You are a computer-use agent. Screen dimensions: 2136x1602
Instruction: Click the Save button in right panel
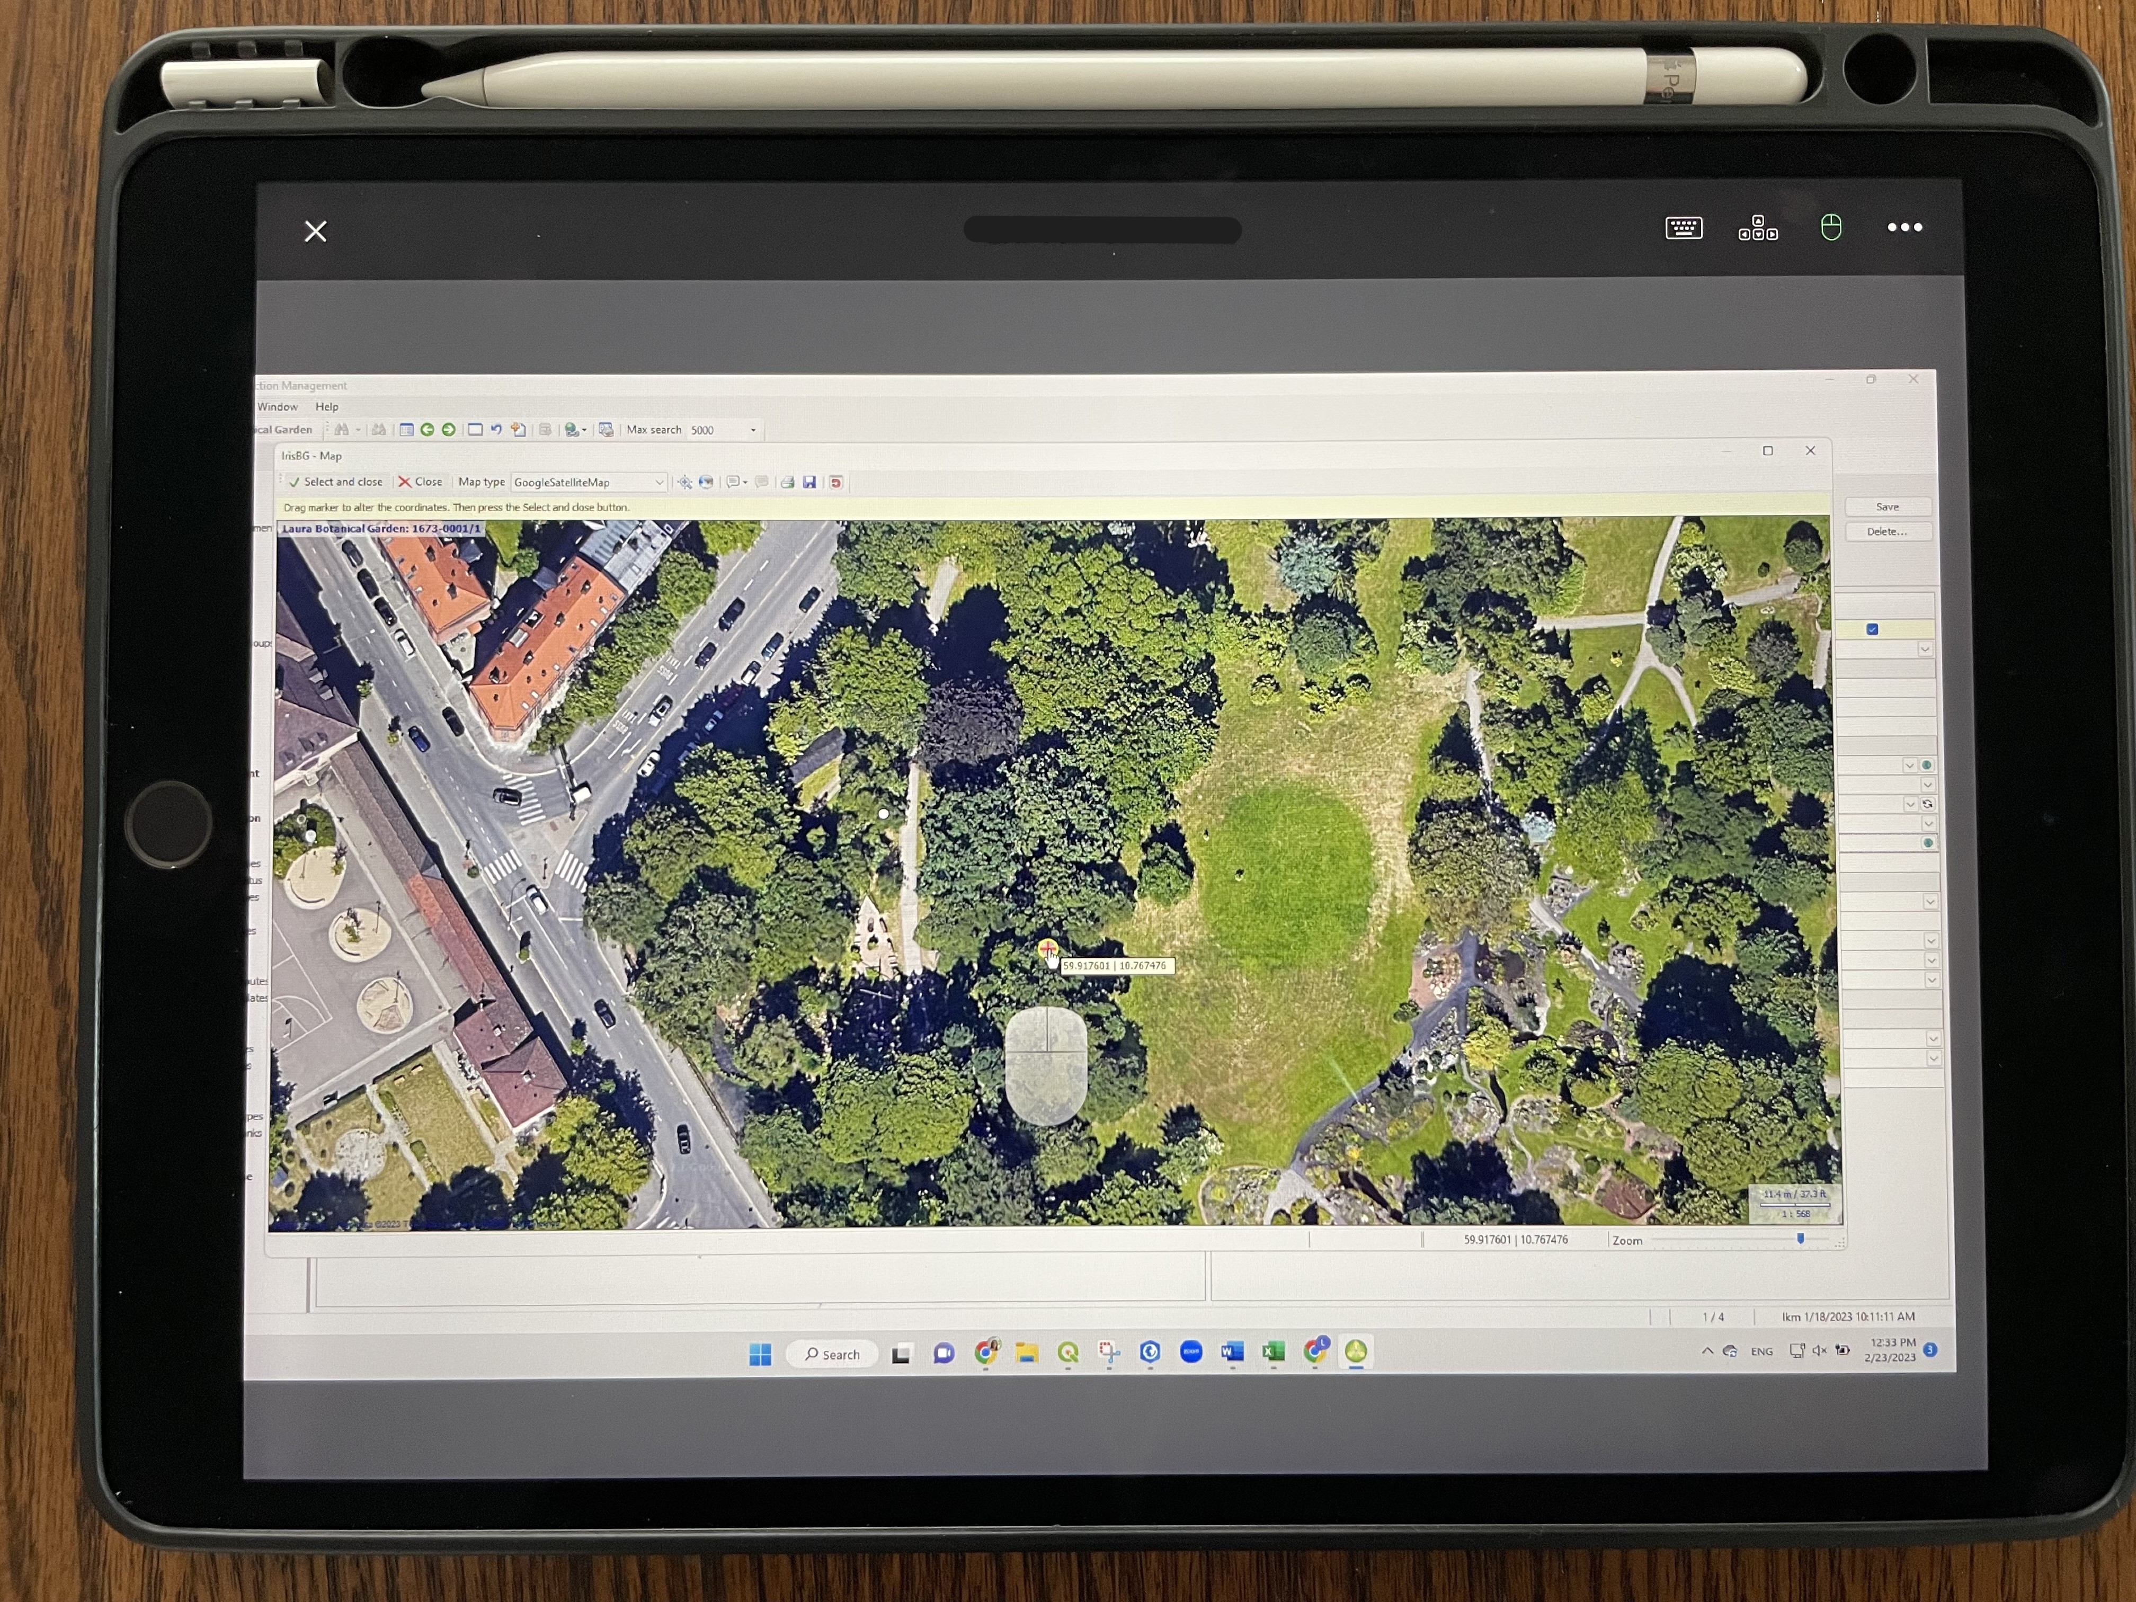[1887, 507]
